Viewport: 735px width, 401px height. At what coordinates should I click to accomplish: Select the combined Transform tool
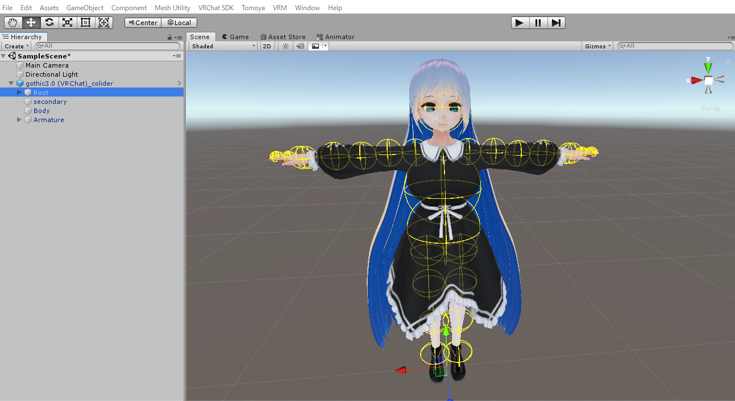[x=103, y=23]
